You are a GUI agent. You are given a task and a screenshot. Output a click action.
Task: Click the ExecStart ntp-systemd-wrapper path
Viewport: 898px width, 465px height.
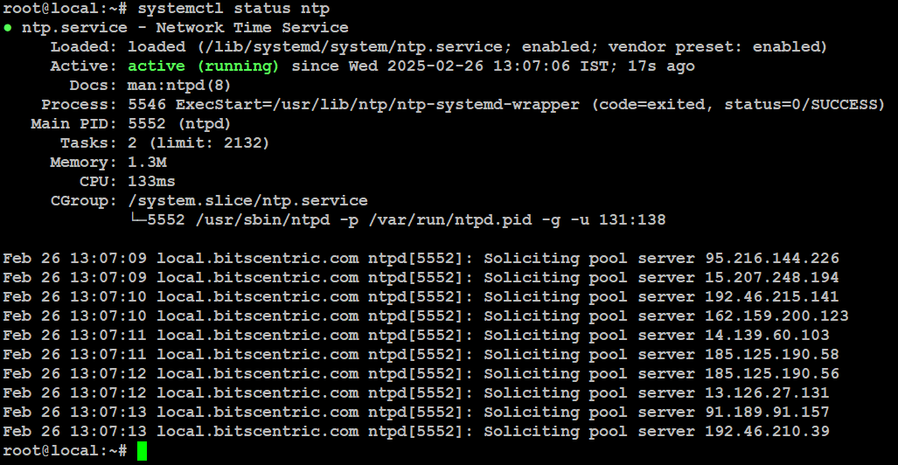(378, 105)
